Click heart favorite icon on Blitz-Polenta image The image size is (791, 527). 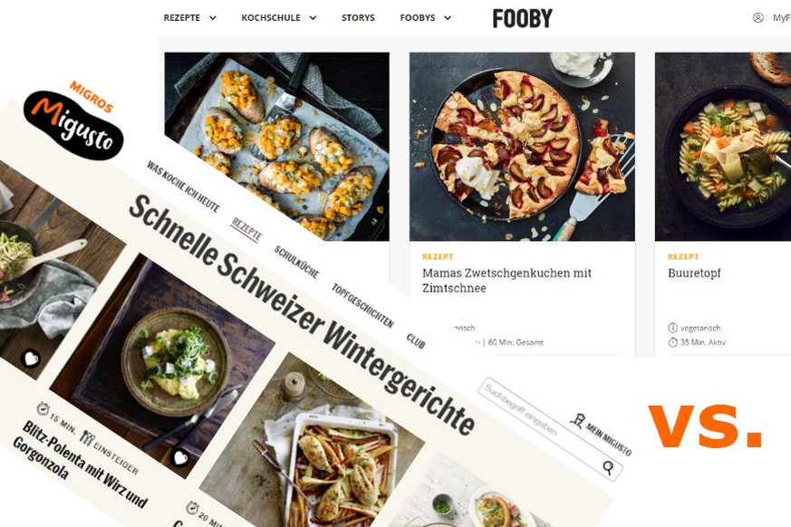click(180, 457)
